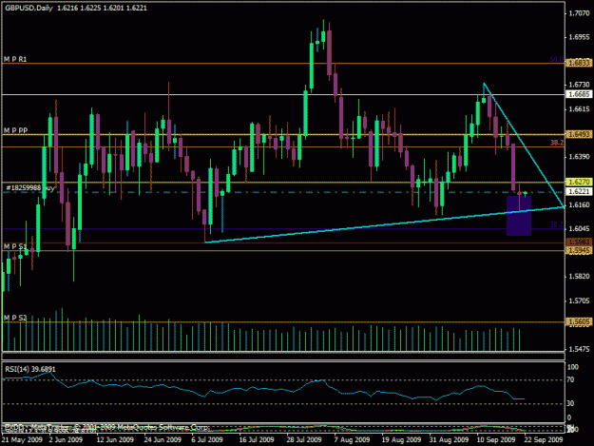This screenshot has width=594, height=446.
Task: Click the GBPUSD,Daily chart title text
Action: pyautogui.click(x=29, y=8)
